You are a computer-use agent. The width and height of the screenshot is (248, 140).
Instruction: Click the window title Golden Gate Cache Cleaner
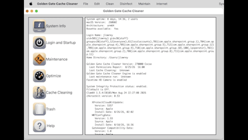123,11
